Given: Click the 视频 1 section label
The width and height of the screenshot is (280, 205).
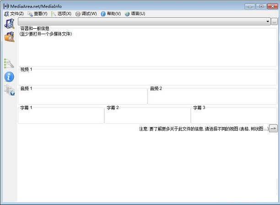Looking at the screenshot, I should point(26,69).
